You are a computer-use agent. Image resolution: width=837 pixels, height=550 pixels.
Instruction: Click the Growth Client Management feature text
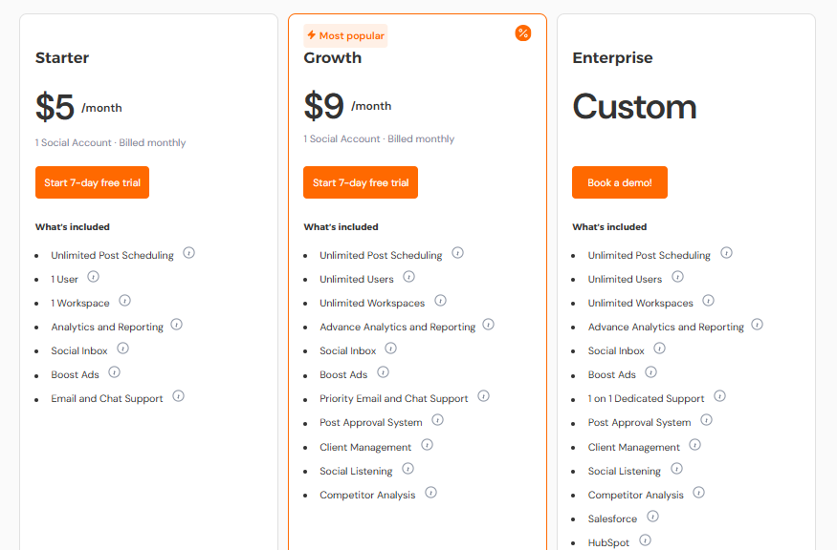click(x=365, y=447)
